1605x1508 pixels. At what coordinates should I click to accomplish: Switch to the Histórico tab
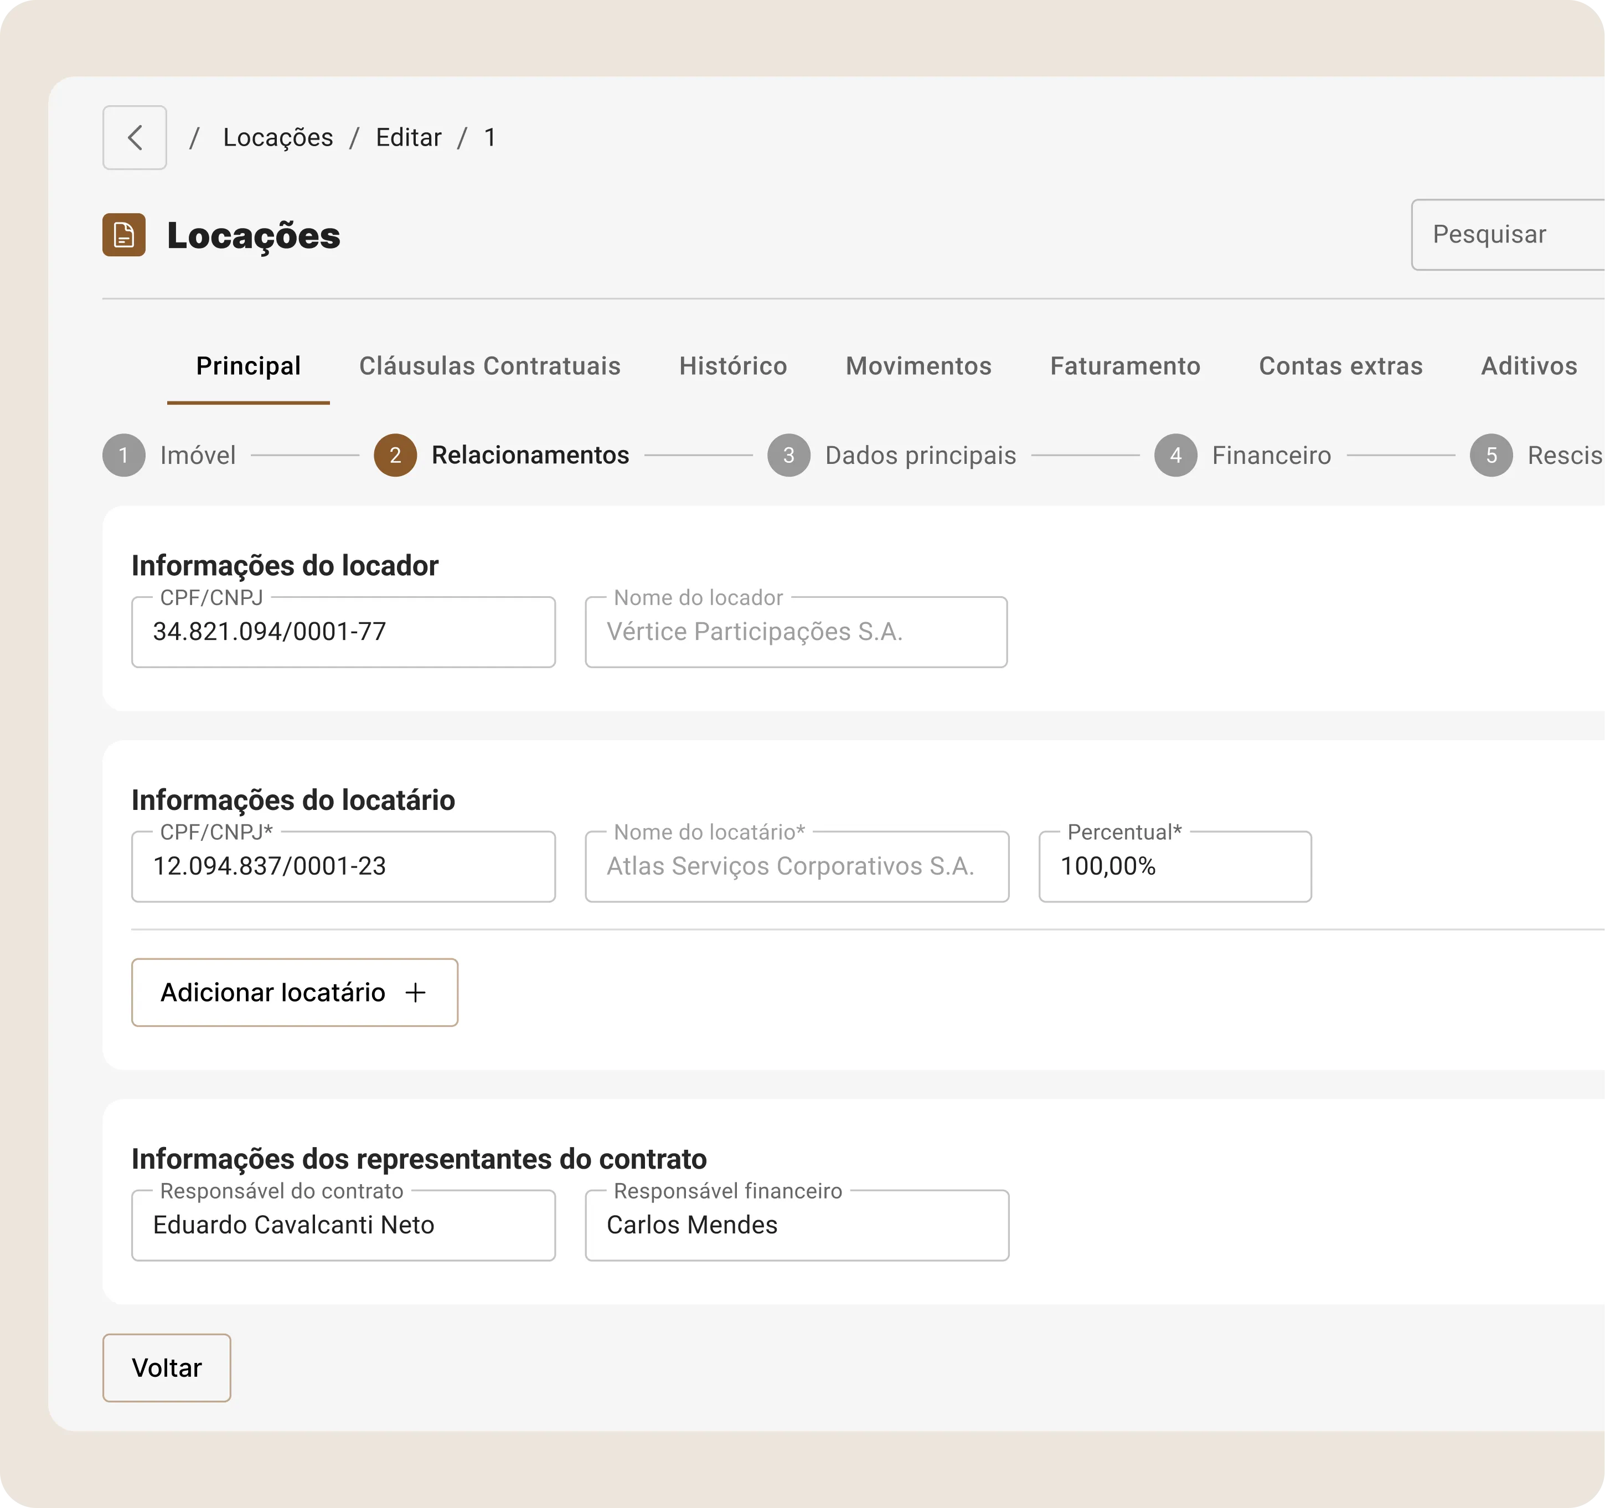(x=732, y=366)
